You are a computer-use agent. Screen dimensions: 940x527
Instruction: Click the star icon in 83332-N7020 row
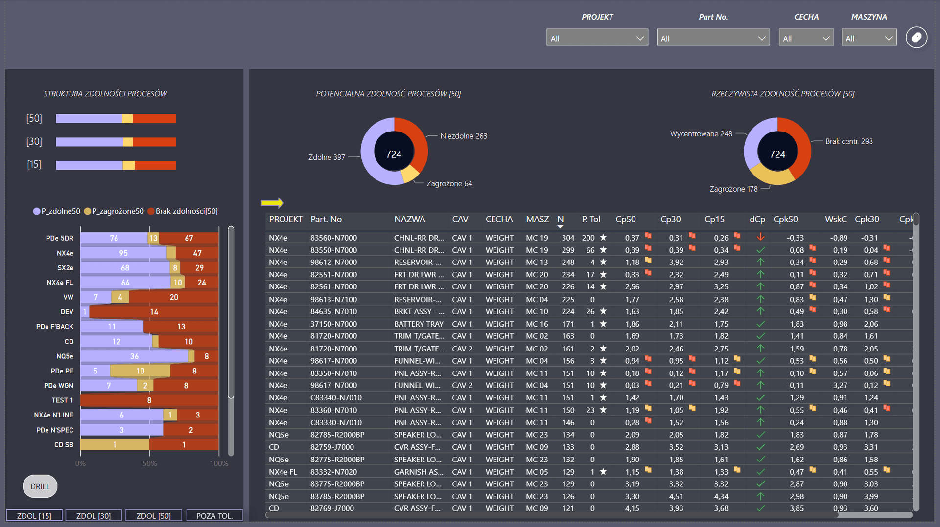pyautogui.click(x=603, y=472)
